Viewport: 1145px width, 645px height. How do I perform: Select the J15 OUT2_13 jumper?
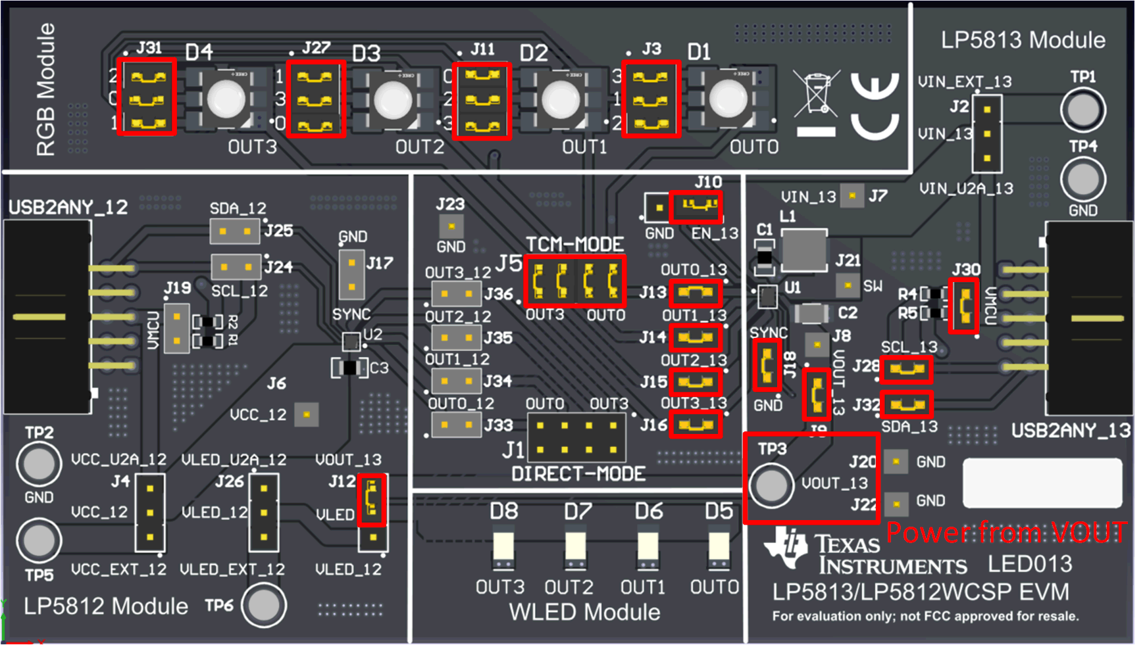[x=696, y=382]
